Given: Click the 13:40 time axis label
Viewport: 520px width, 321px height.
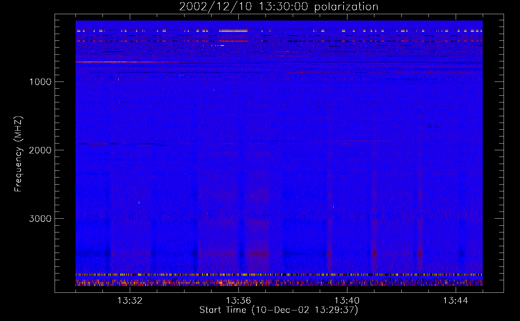Looking at the screenshot, I should click(347, 301).
